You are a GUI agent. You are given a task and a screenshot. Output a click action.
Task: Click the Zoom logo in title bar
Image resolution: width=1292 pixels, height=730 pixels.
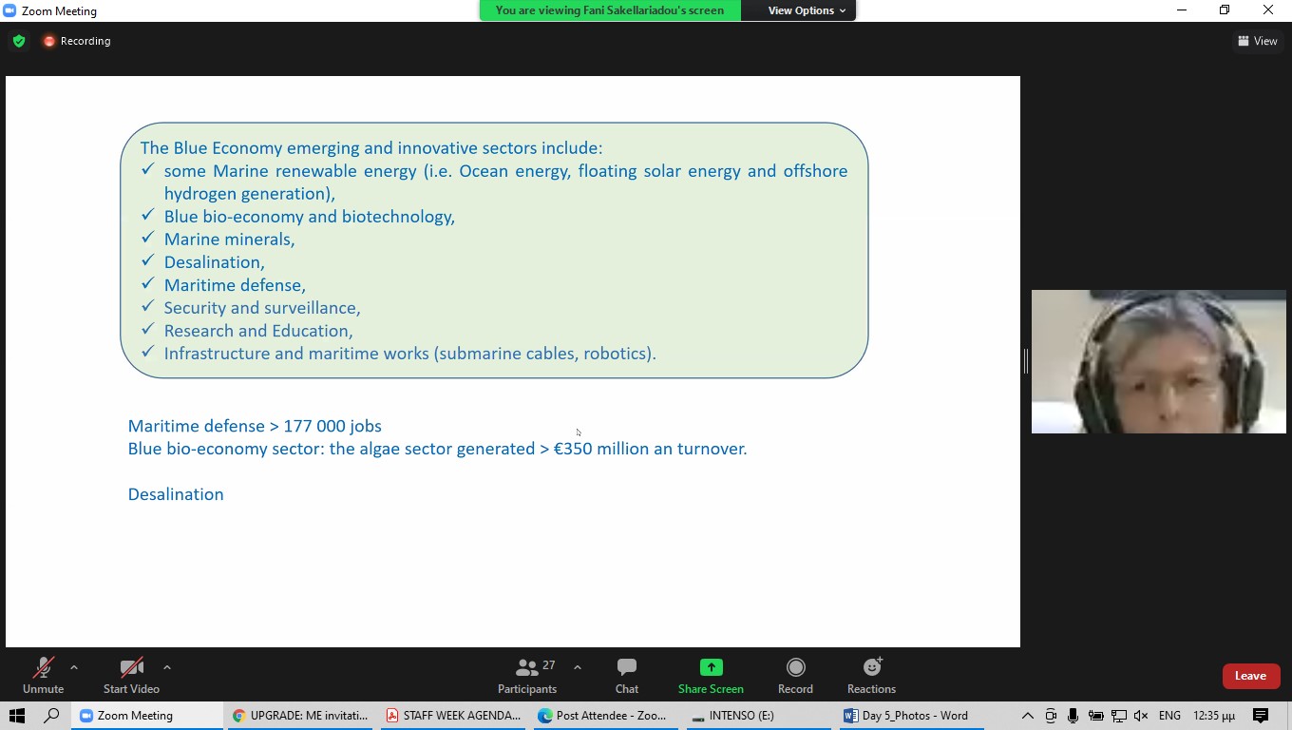coord(10,10)
